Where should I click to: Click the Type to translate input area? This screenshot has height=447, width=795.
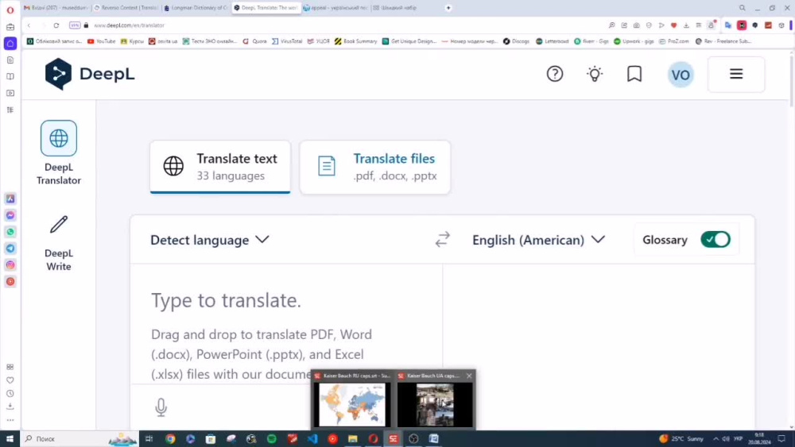[x=286, y=324]
